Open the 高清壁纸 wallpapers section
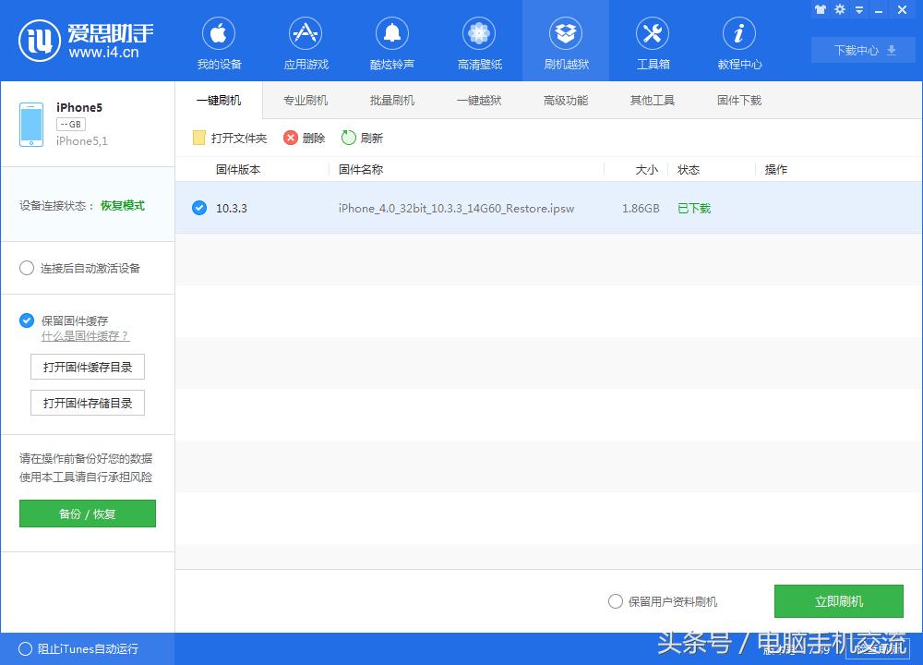923x665 pixels. tap(478, 42)
